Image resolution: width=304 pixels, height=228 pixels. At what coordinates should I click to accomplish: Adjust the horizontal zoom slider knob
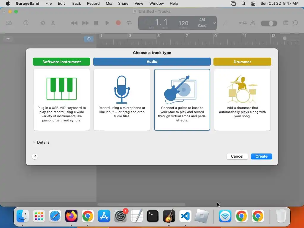285,38
